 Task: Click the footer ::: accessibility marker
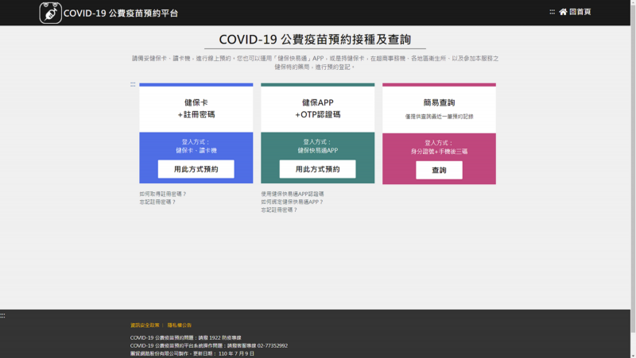pos(3,315)
